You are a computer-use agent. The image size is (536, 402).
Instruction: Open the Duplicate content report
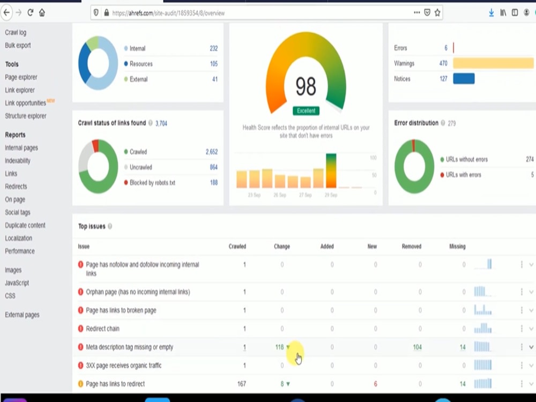[x=25, y=225]
